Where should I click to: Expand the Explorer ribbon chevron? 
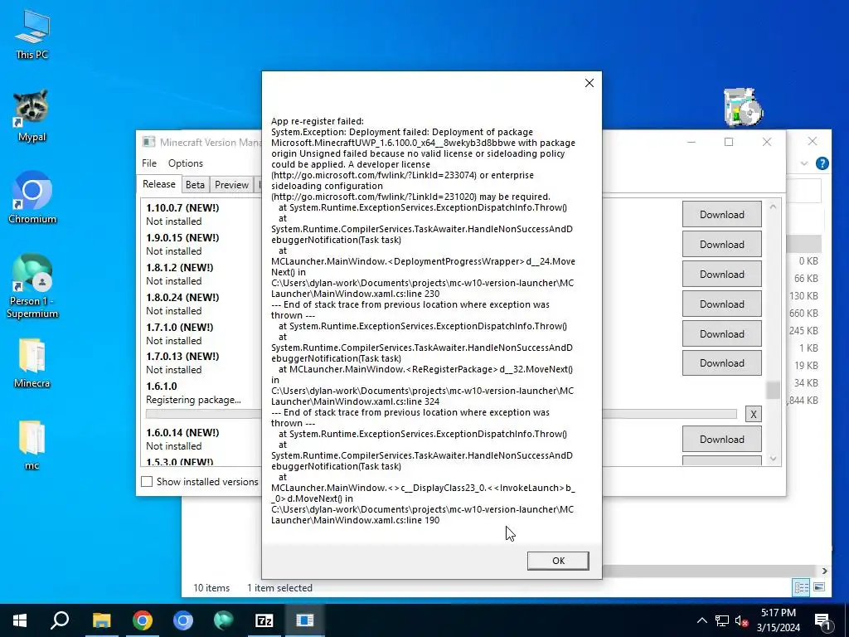pyautogui.click(x=804, y=163)
